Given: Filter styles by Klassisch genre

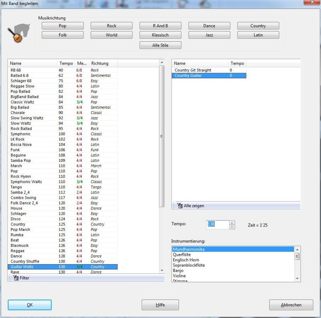Looking at the screenshot, I should pyautogui.click(x=160, y=35).
